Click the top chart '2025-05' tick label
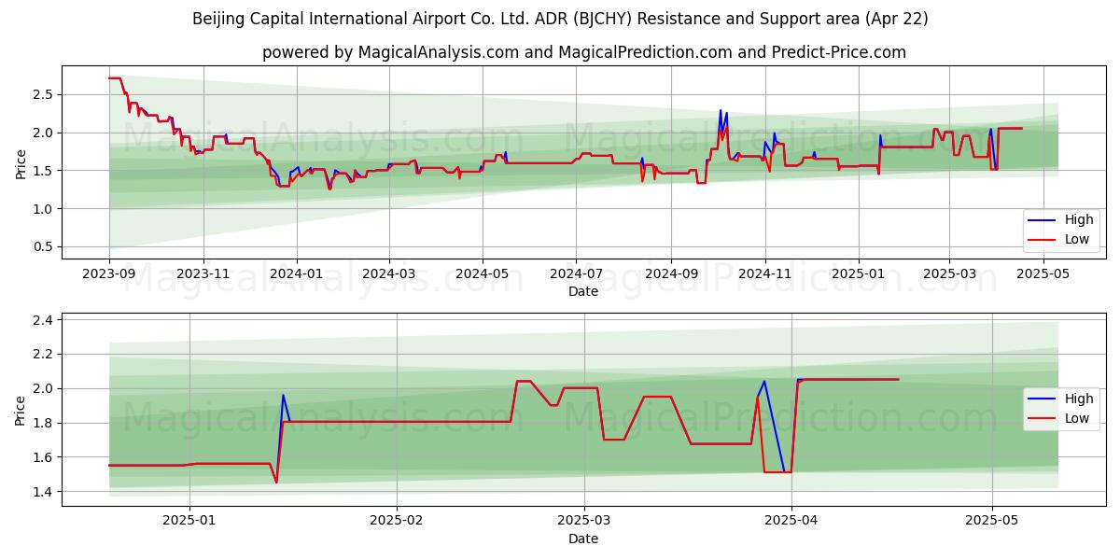Viewport: 1120px width, 560px height. coord(1043,274)
